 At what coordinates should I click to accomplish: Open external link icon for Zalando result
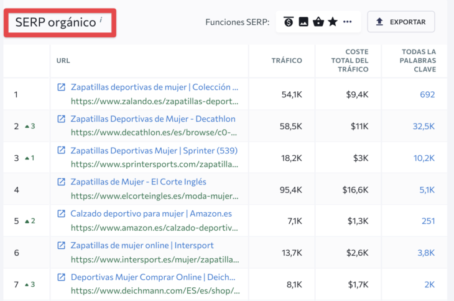tap(61, 87)
